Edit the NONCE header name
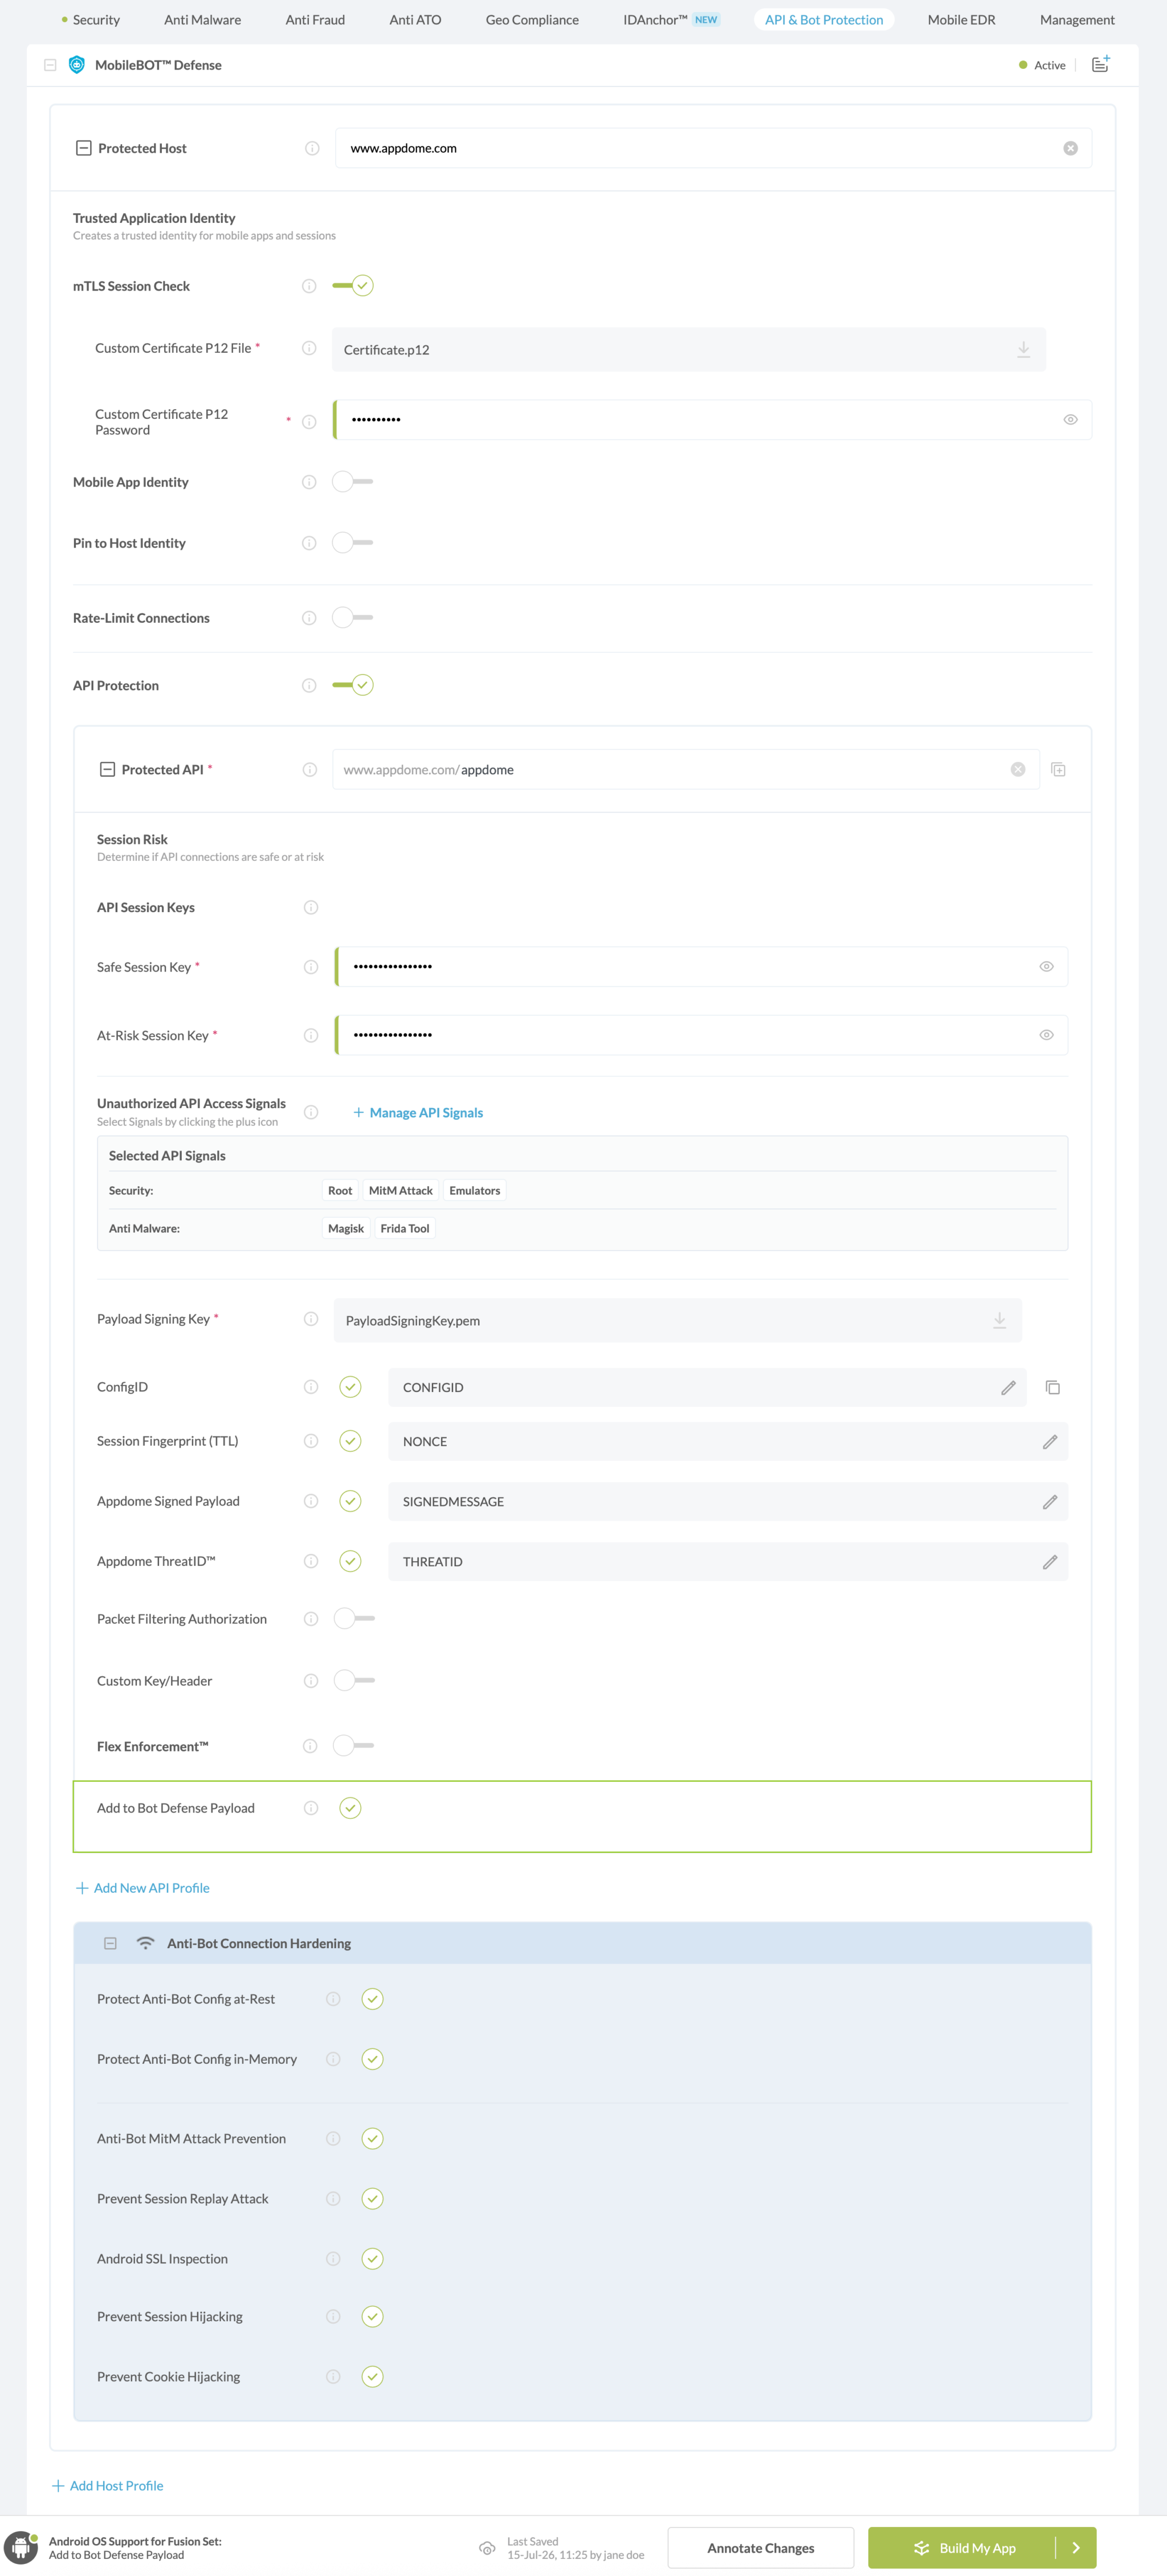1167x2576 pixels. pyautogui.click(x=1049, y=1441)
